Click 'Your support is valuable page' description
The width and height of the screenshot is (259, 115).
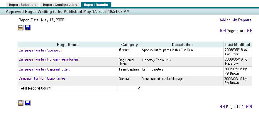(x=163, y=79)
